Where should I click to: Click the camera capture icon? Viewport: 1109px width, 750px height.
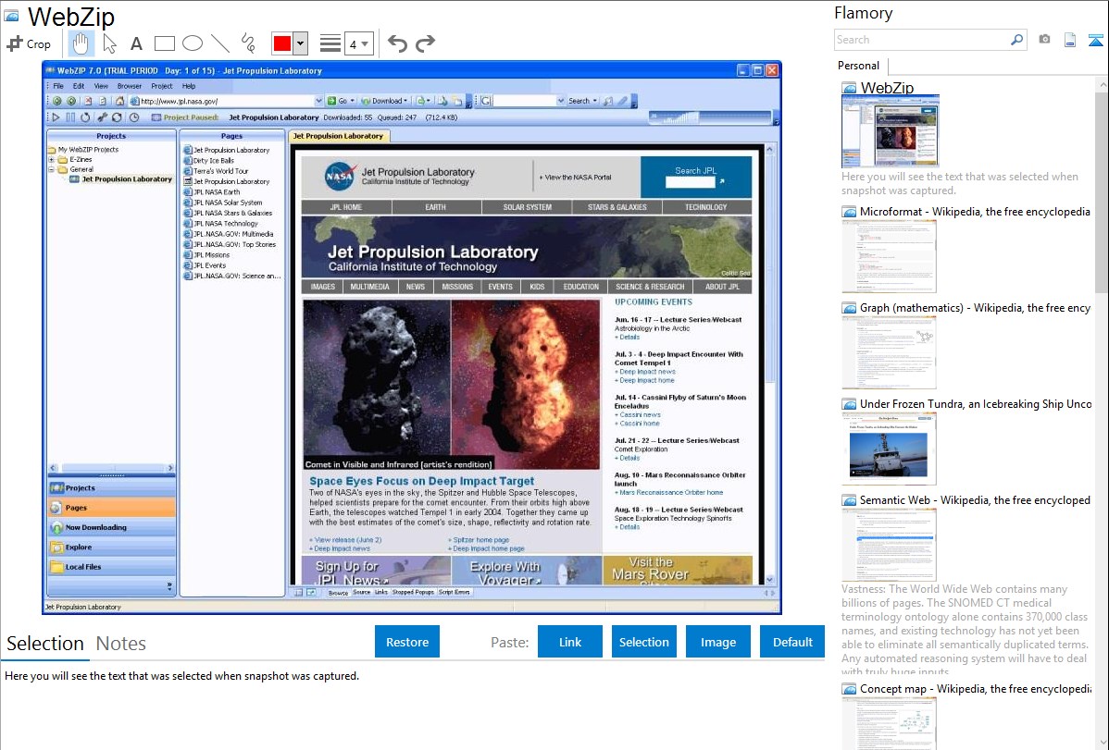point(1044,40)
